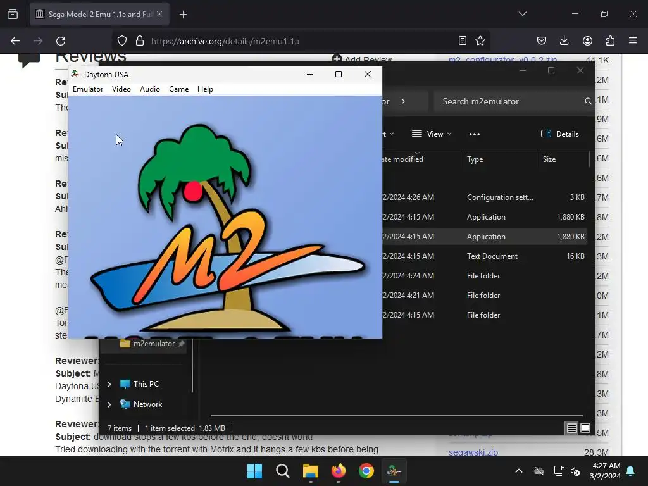This screenshot has height=486, width=648.
Task: Open Firefox recent browsing icon in the tab bar
Action: (13, 14)
